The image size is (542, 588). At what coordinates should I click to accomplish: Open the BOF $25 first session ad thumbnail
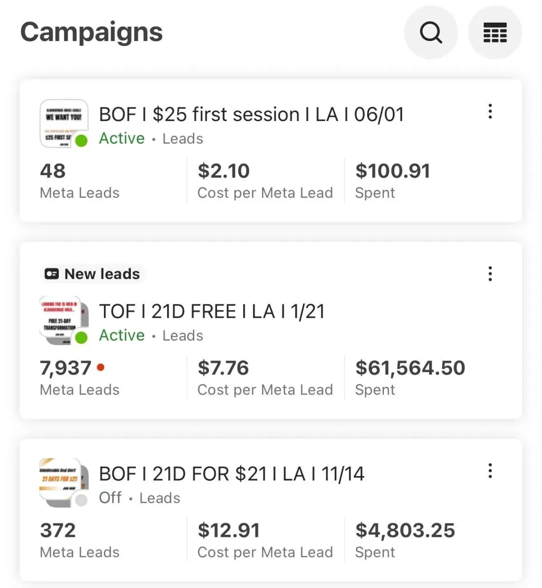(63, 122)
